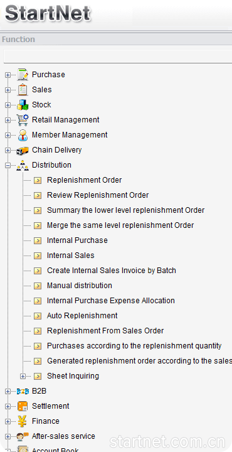Screen dimensions: 232x452
Task: Open Auto Replenishment entry
Action: click(82, 316)
